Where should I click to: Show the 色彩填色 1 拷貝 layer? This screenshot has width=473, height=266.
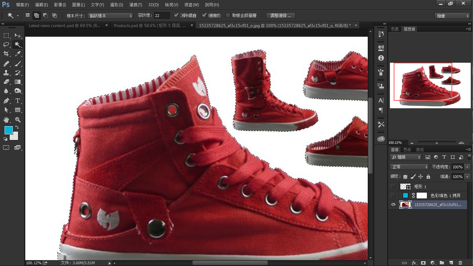coord(393,195)
